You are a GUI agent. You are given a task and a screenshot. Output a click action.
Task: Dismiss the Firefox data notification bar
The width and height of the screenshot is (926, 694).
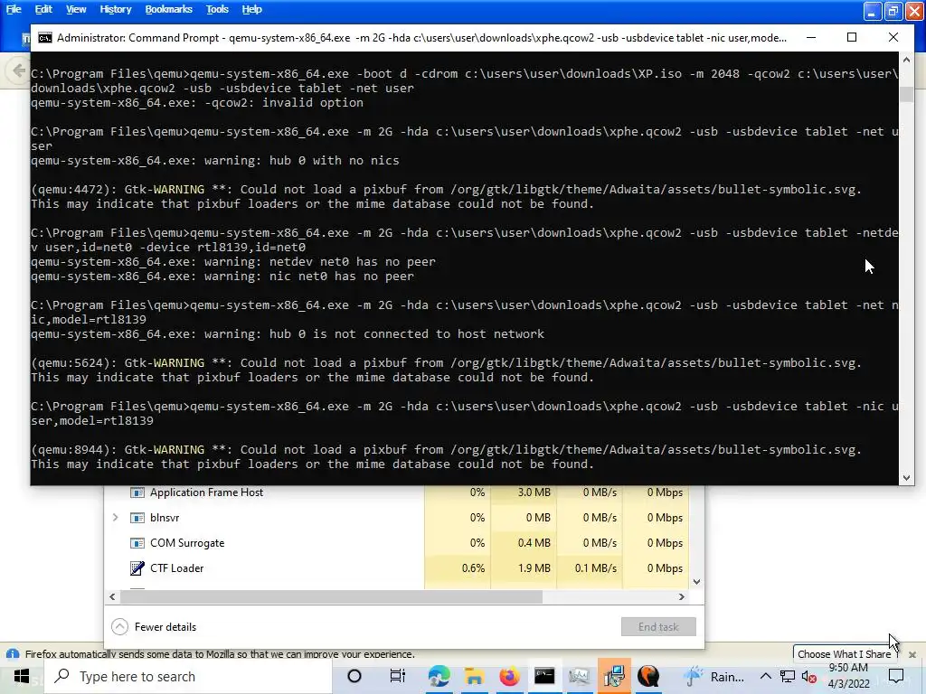912,654
